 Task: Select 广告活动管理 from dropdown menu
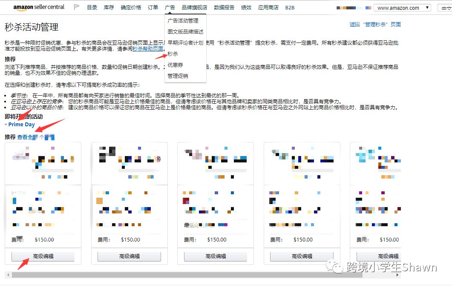pos(183,21)
